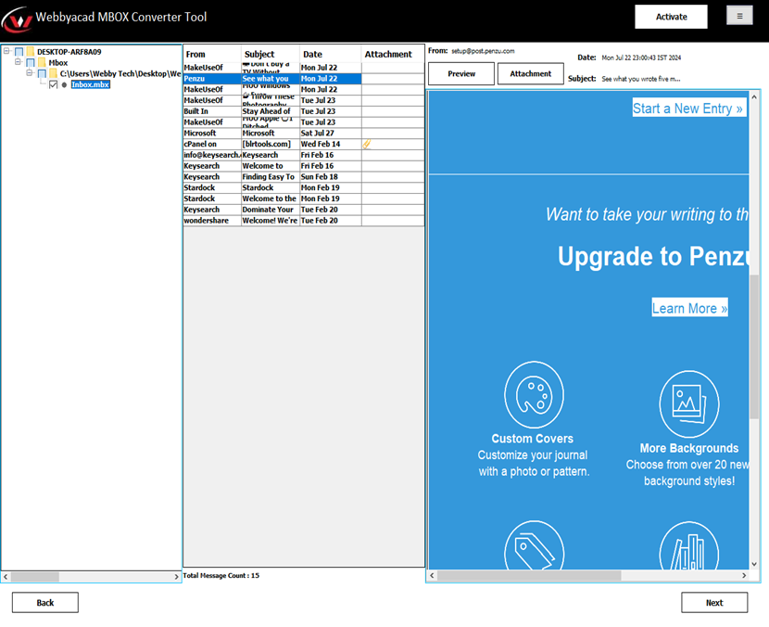Toggle the Inbox.mbx checkbox
This screenshot has height=627, width=769.
54,84
